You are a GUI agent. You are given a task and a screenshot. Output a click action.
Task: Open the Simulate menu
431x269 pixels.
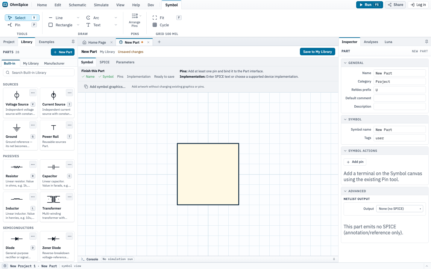pyautogui.click(x=101, y=5)
